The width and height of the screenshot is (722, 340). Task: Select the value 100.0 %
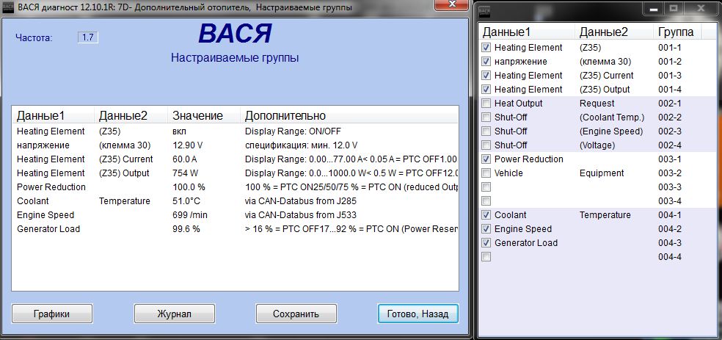tap(189, 187)
